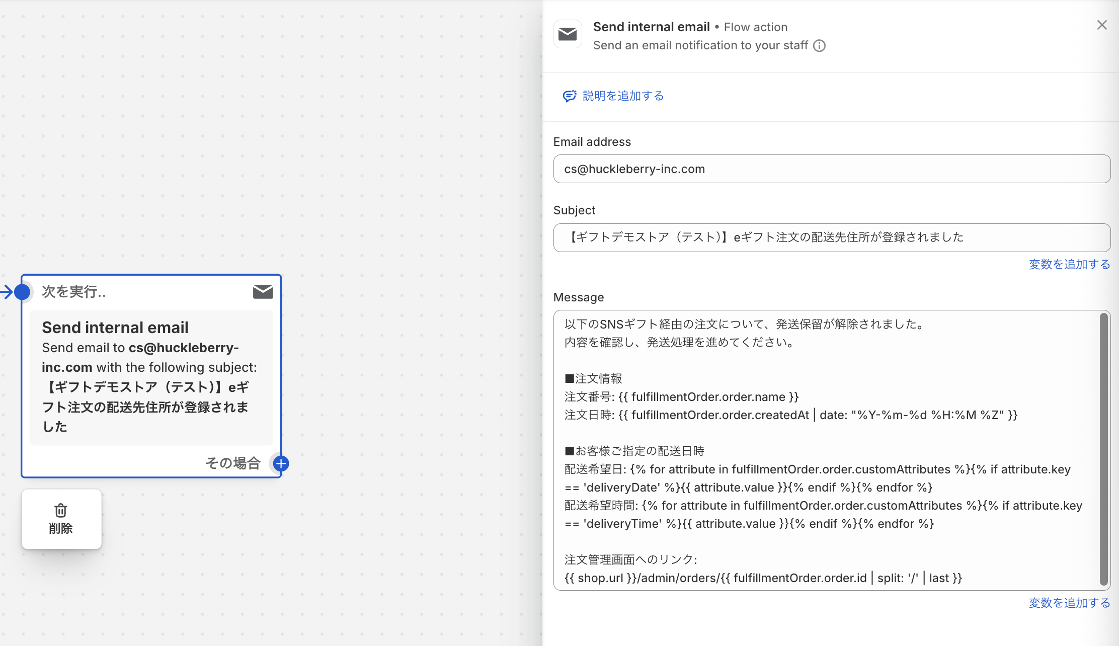This screenshot has height=646, width=1119.
Task: Focus the Email address input field
Action: point(831,169)
